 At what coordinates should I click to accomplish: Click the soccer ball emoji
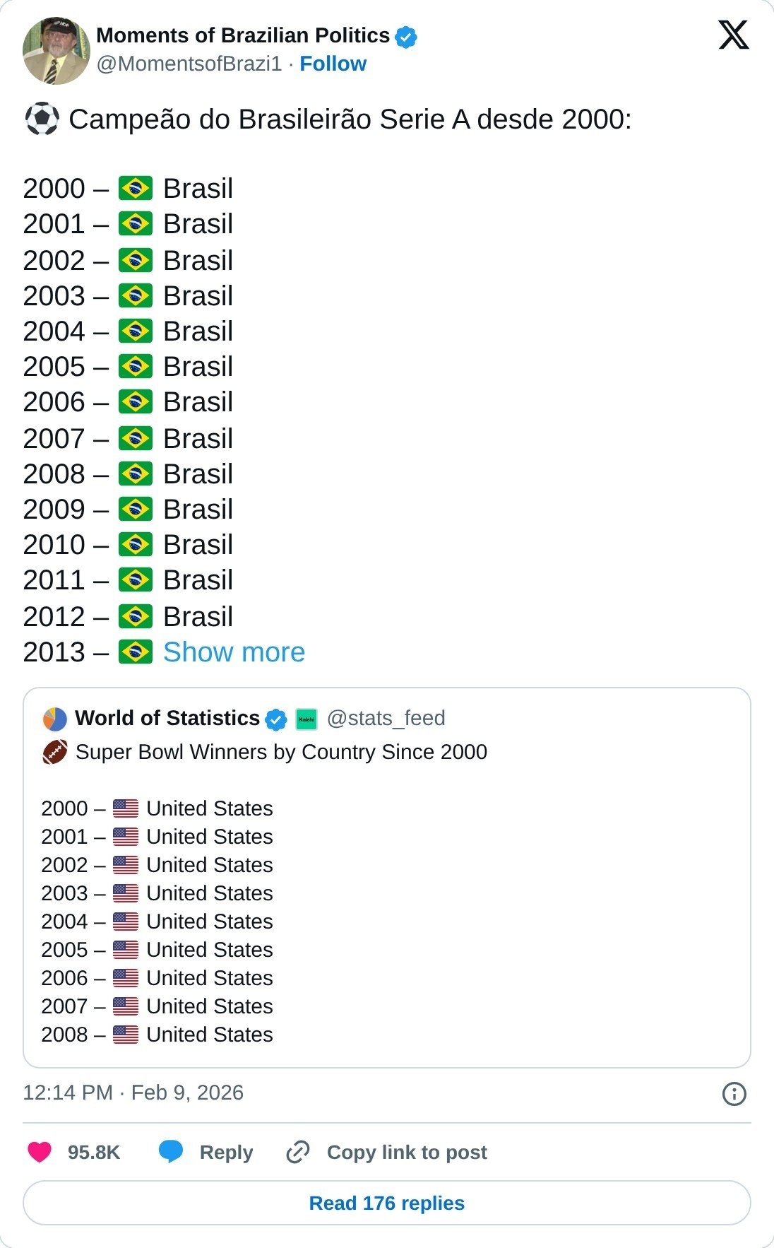pos(42,119)
